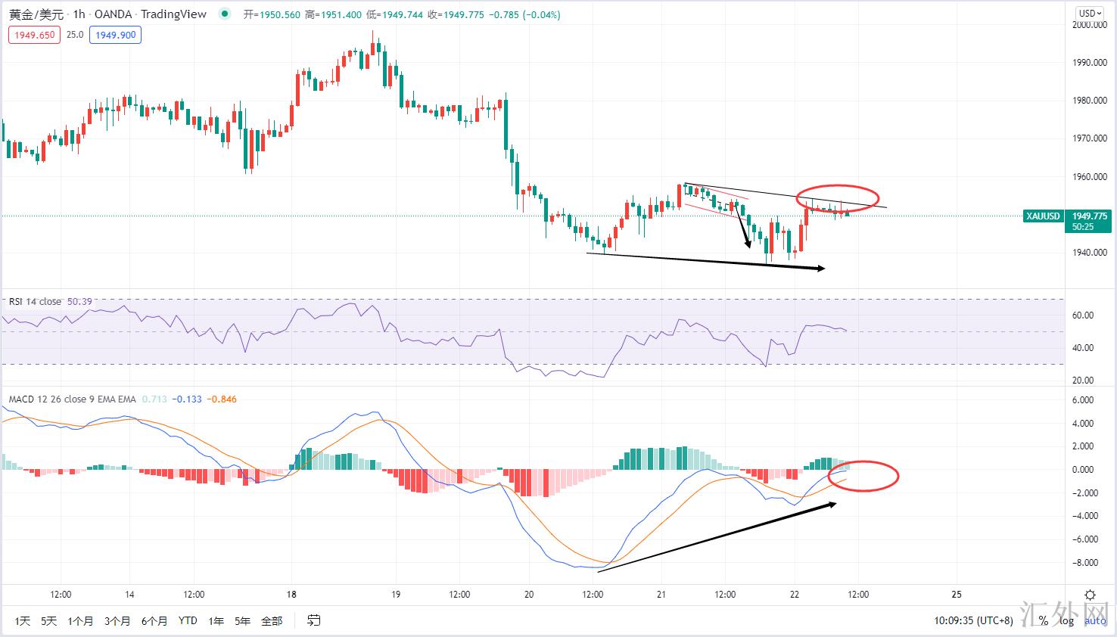This screenshot has width=1117, height=637.
Task: Show the 全部 full history range
Action: [x=272, y=620]
